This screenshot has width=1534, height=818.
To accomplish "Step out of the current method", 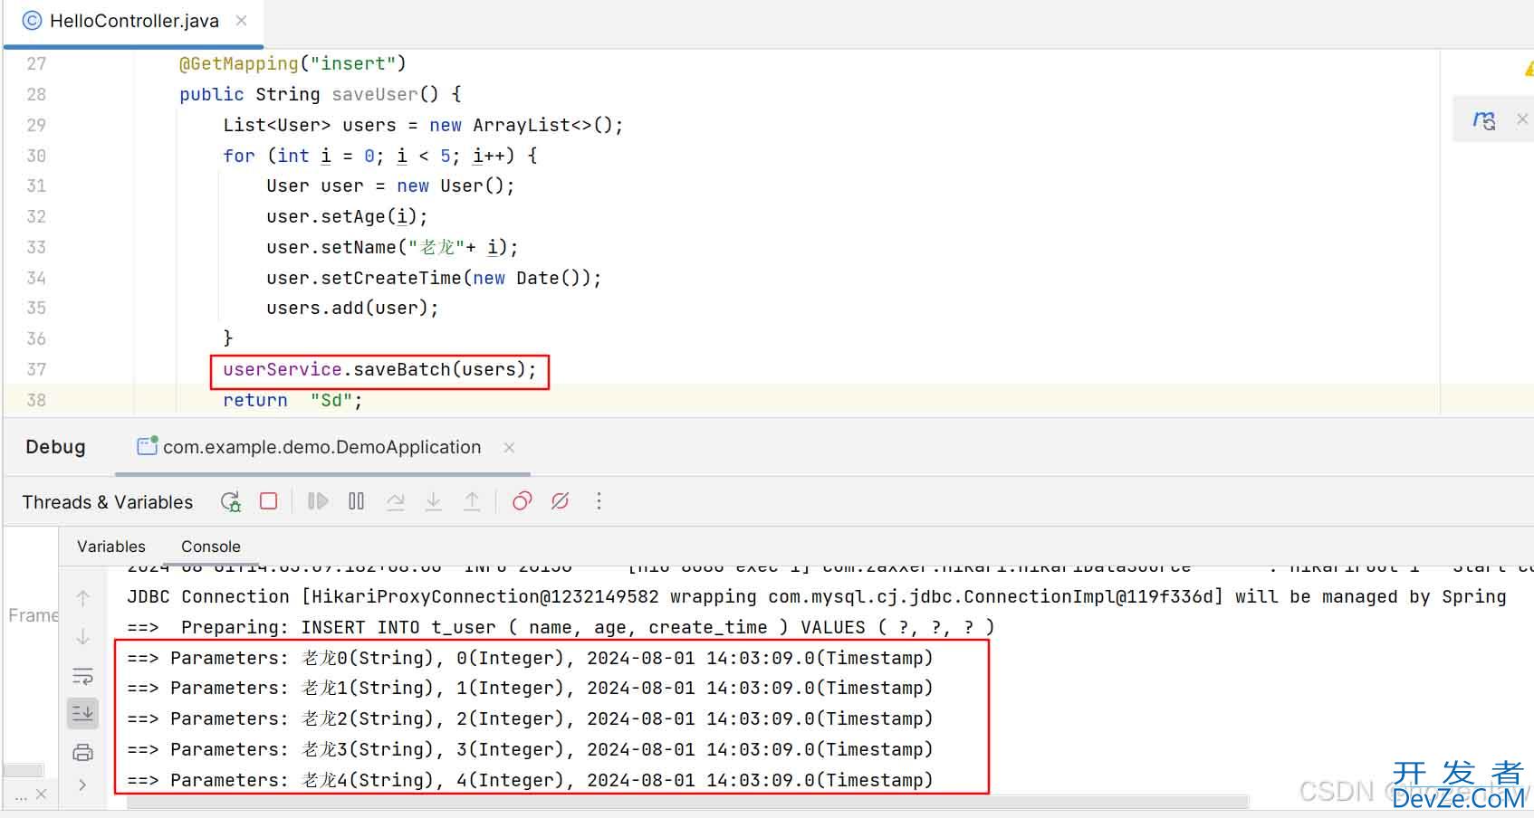I will point(472,501).
